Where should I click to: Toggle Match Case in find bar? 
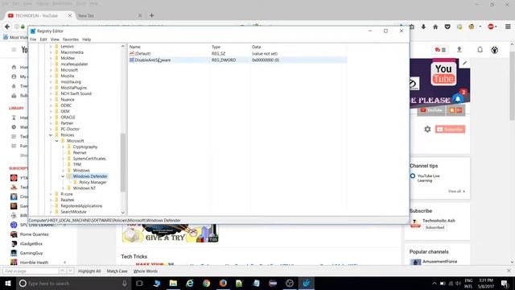tap(117, 271)
